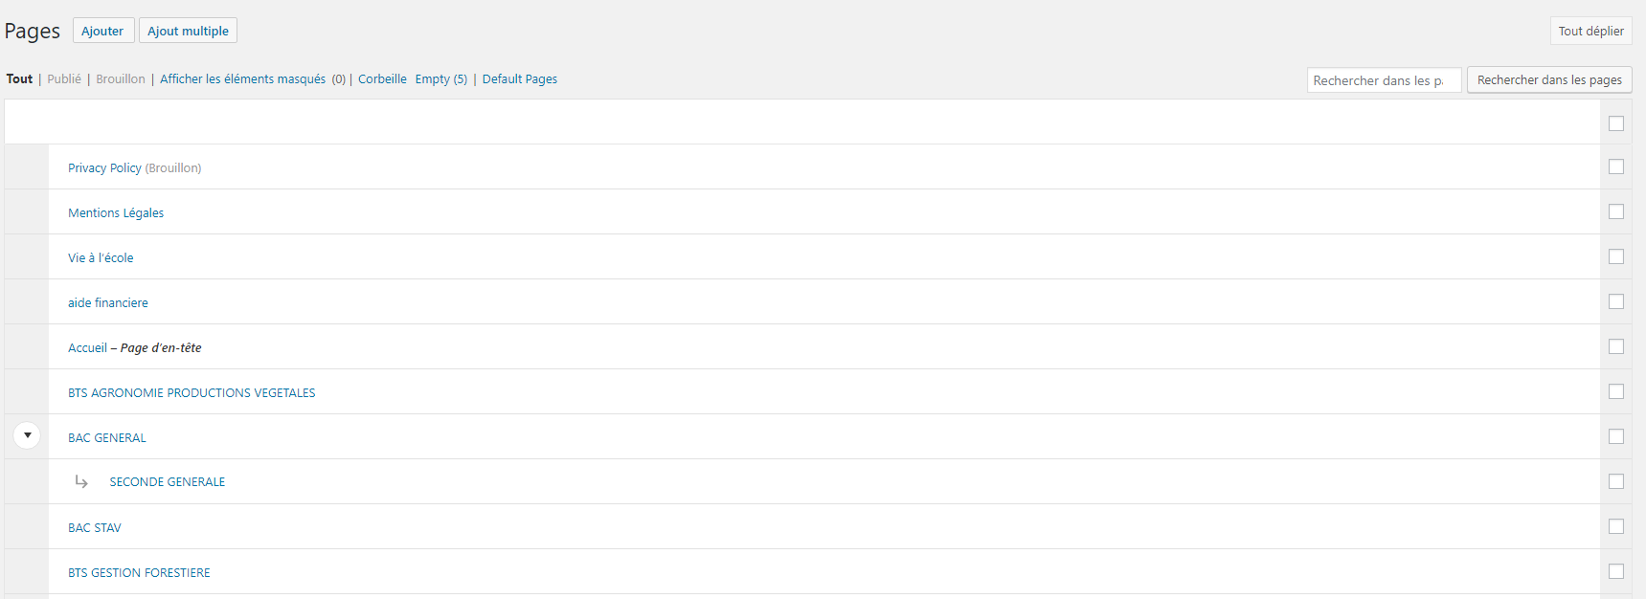The image size is (1646, 599).
Task: Toggle the select-all checkbox in header row
Action: pyautogui.click(x=1616, y=123)
